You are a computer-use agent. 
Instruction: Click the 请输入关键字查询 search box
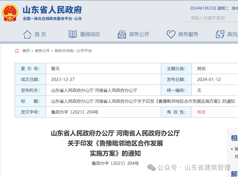pyautogui.click(x=209, y=18)
